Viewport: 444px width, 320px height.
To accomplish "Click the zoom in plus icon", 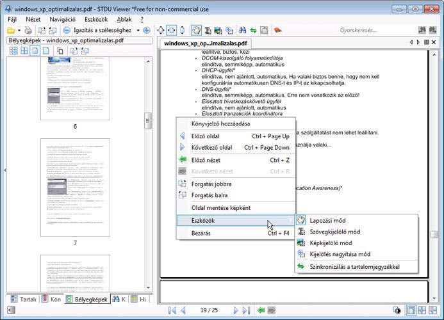I will pos(146,30).
